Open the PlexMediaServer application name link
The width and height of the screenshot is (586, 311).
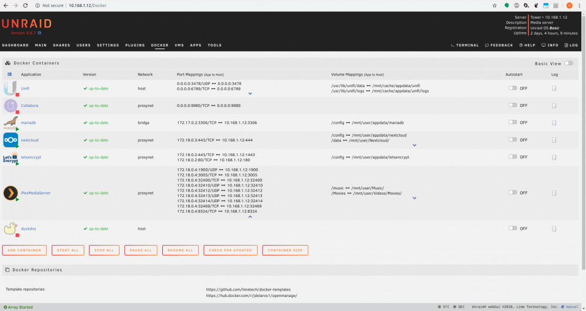point(36,193)
